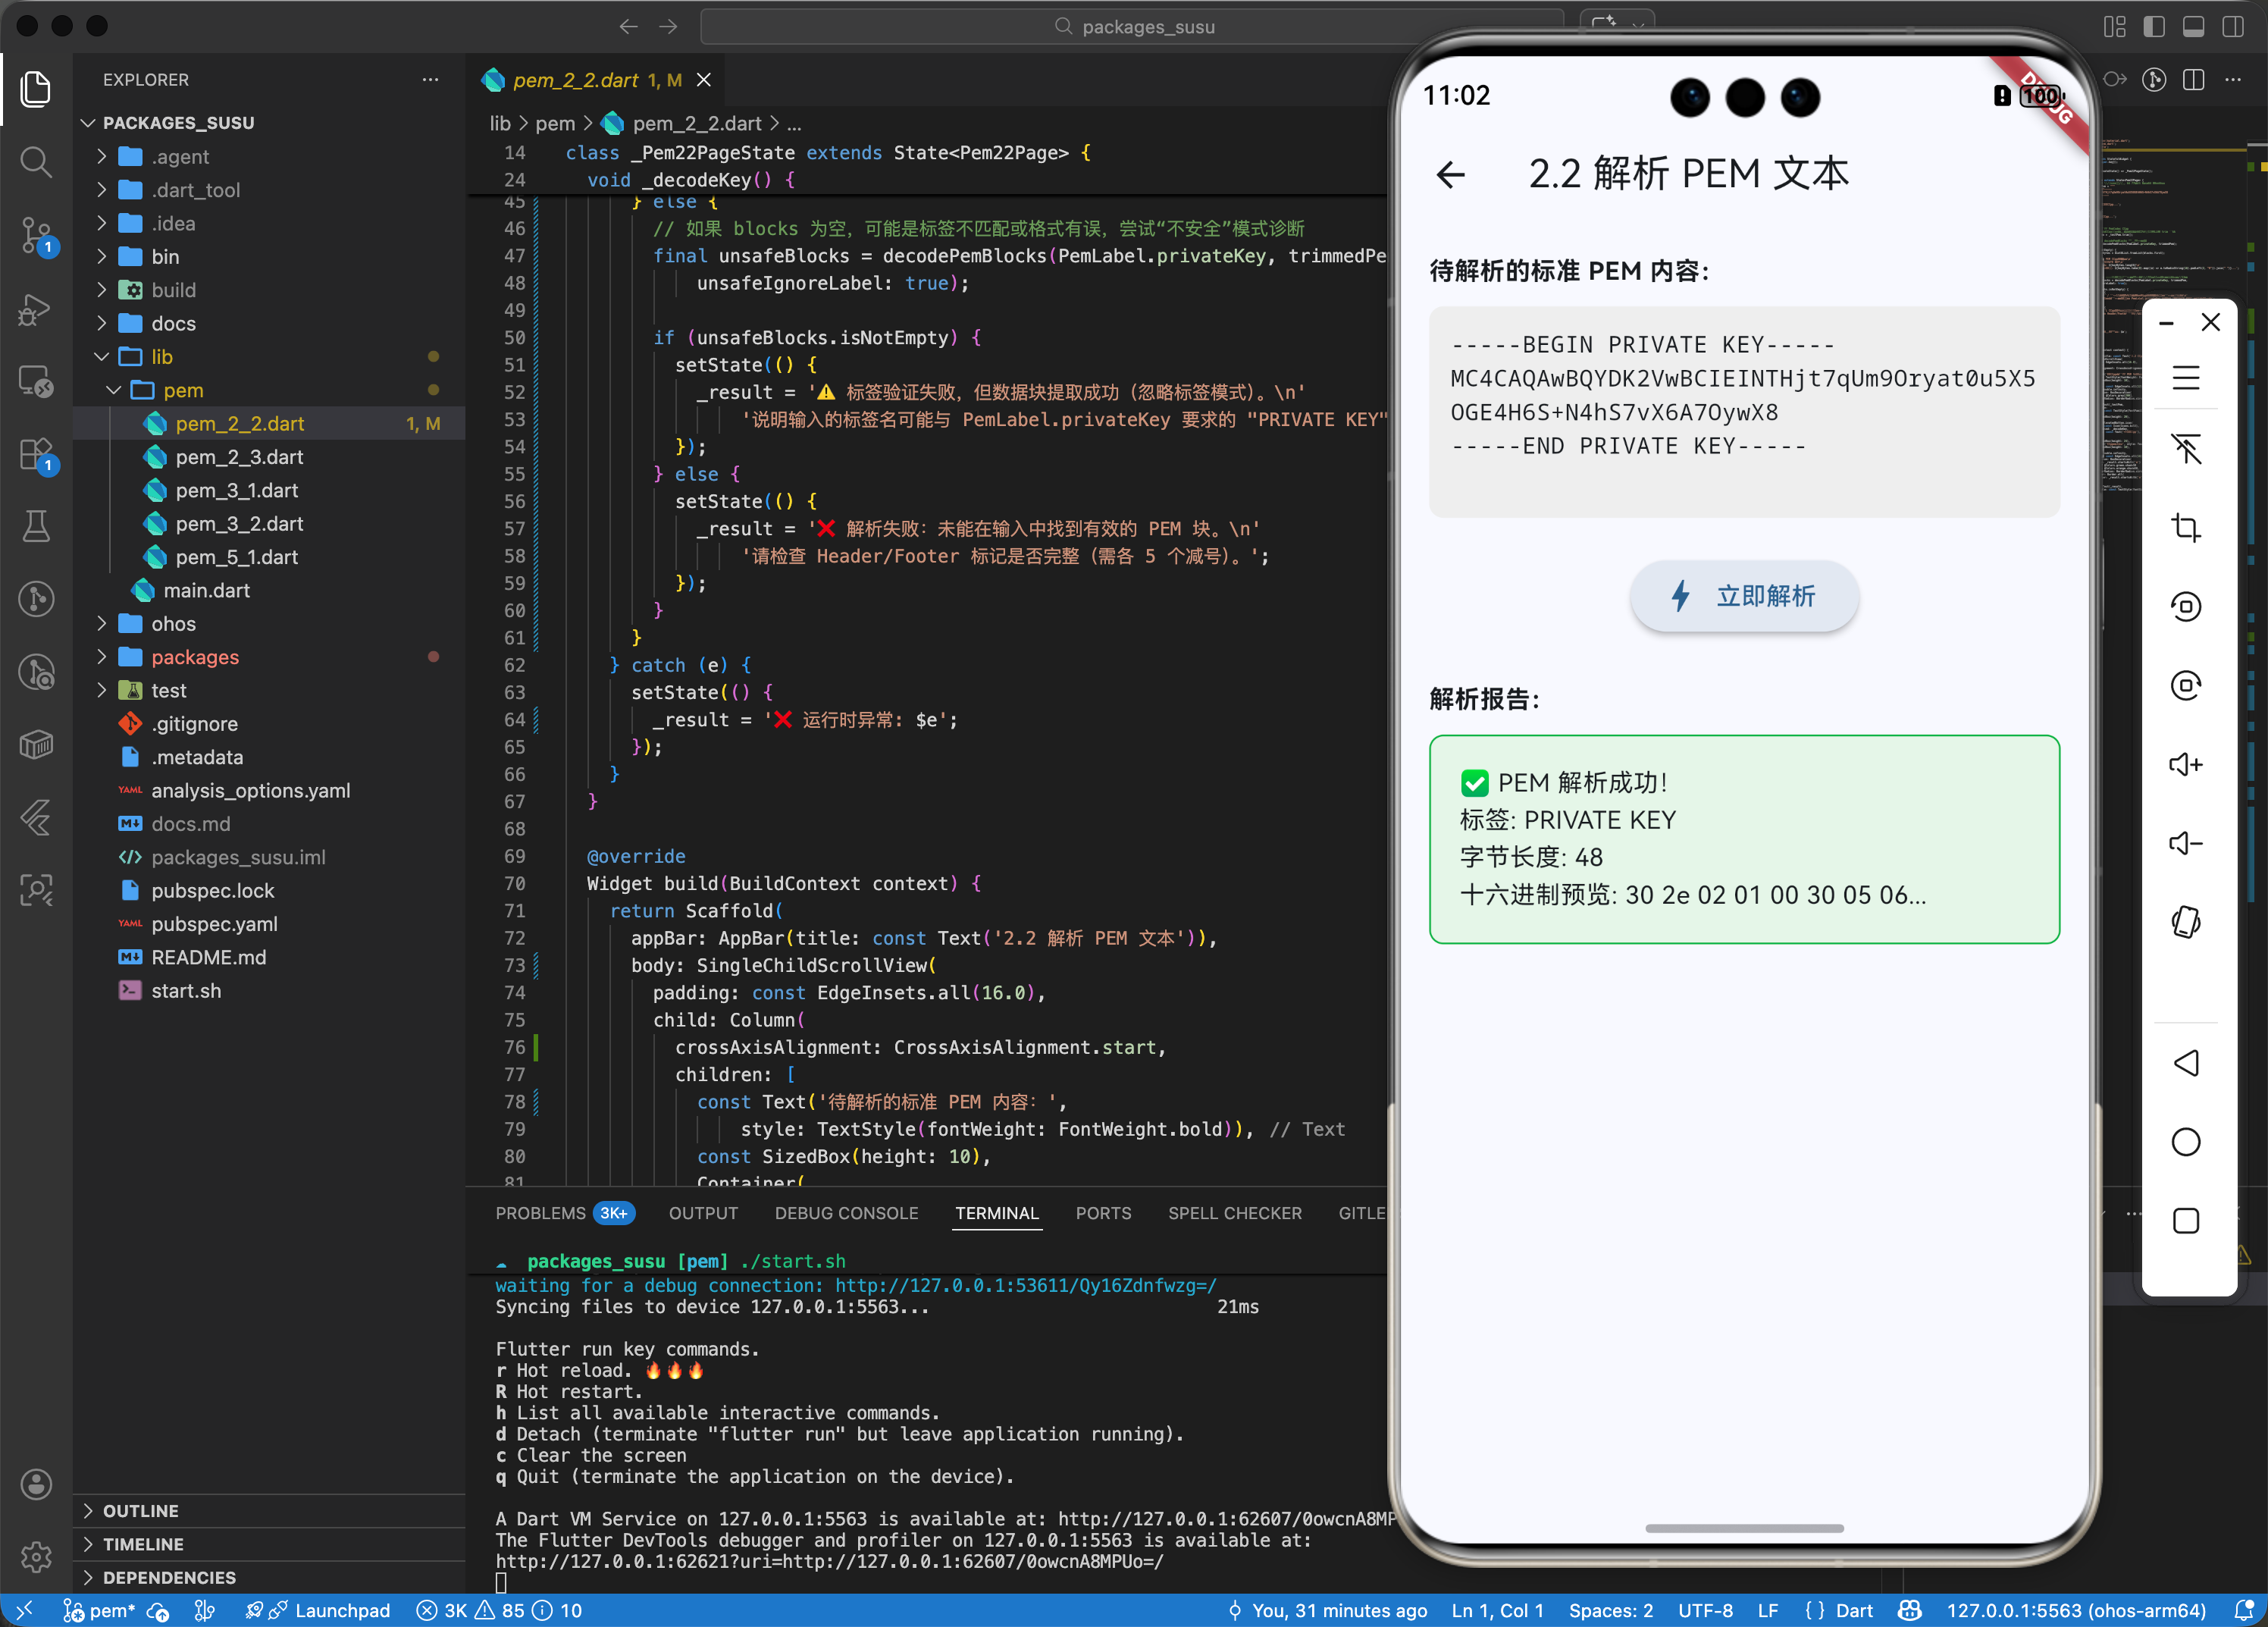Switch to the DEBUG CONSOLE tab
The width and height of the screenshot is (2268, 1627).
tap(846, 1213)
